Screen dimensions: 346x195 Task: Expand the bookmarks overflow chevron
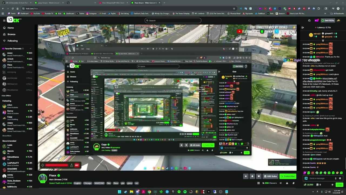325,13
